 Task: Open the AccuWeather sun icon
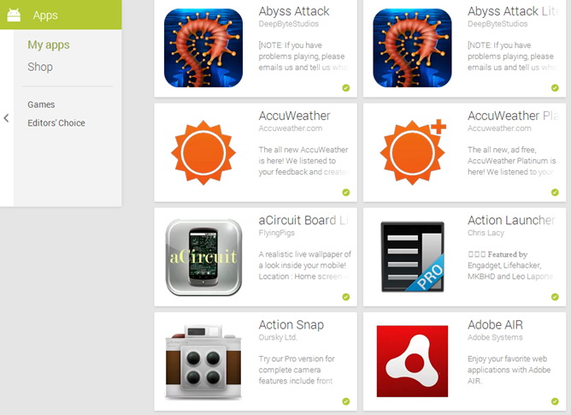tap(203, 152)
